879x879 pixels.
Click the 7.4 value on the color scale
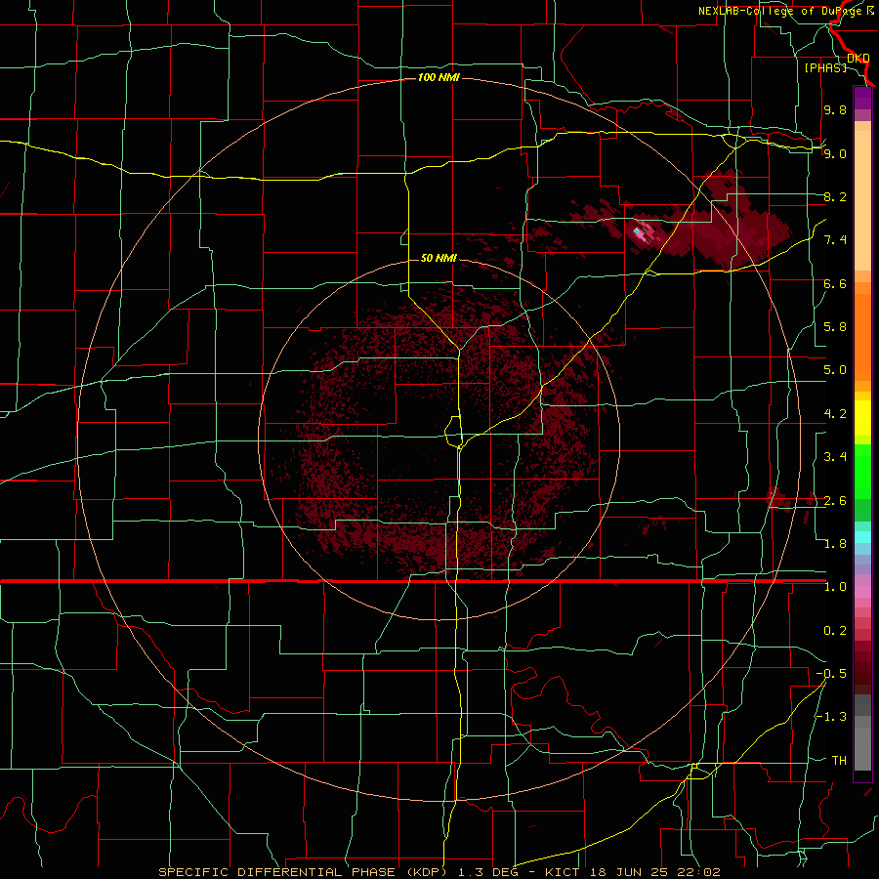click(x=835, y=240)
